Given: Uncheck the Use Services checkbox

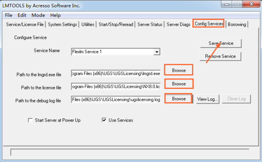Looking at the screenshot, I should pos(104,120).
